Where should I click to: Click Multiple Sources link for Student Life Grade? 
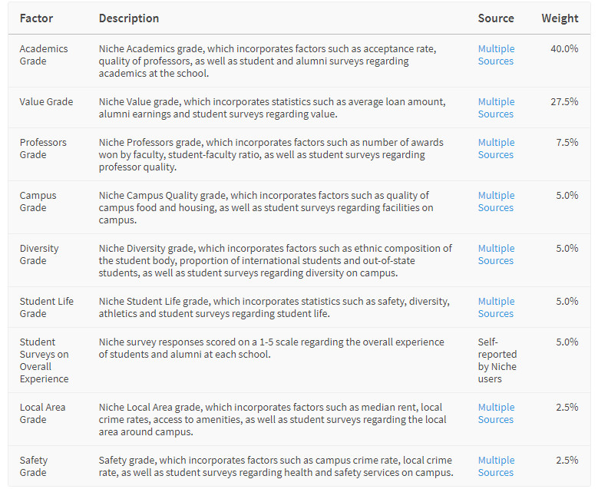496,307
